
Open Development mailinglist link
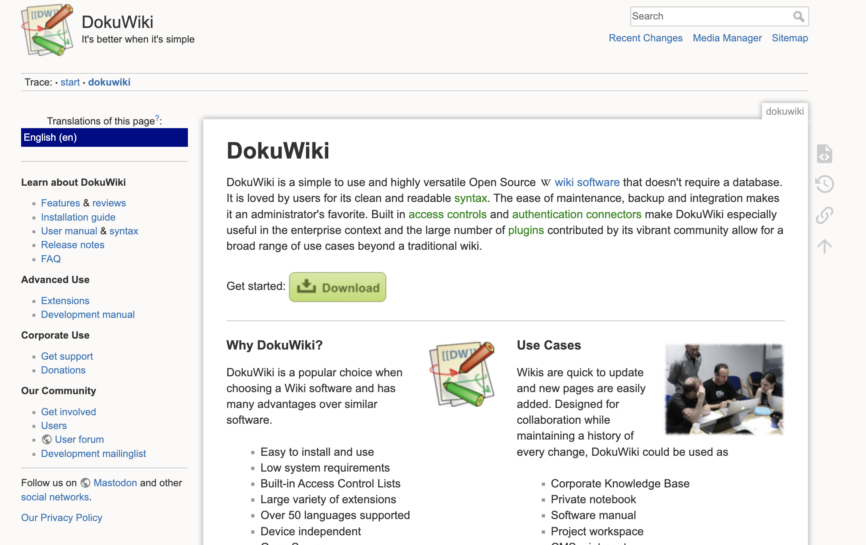[x=93, y=454]
